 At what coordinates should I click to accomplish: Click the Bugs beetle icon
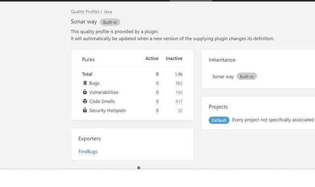tap(85, 83)
